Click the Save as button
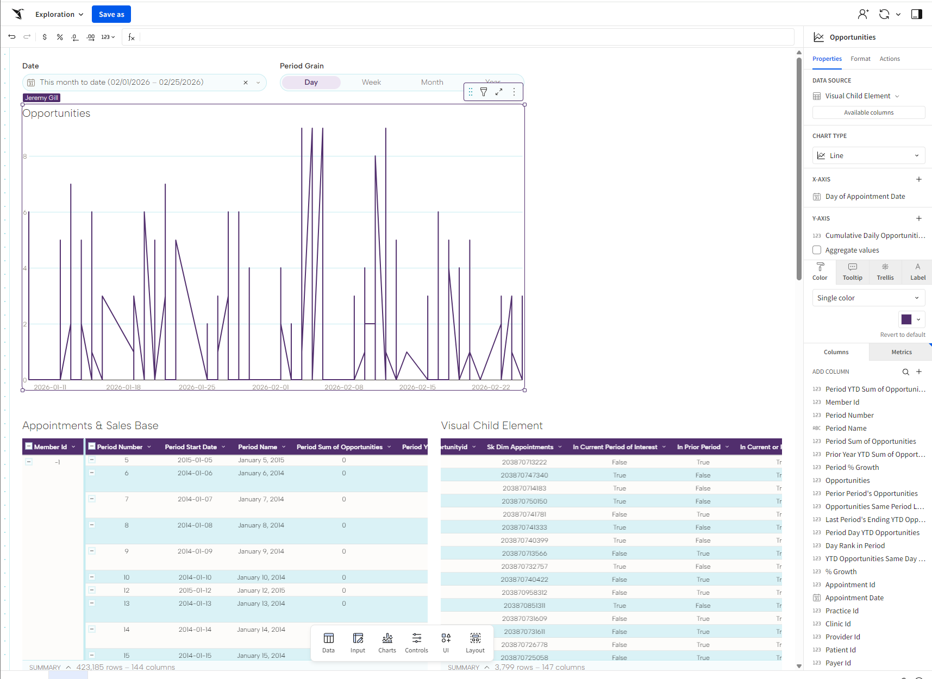932x679 pixels. 111,14
